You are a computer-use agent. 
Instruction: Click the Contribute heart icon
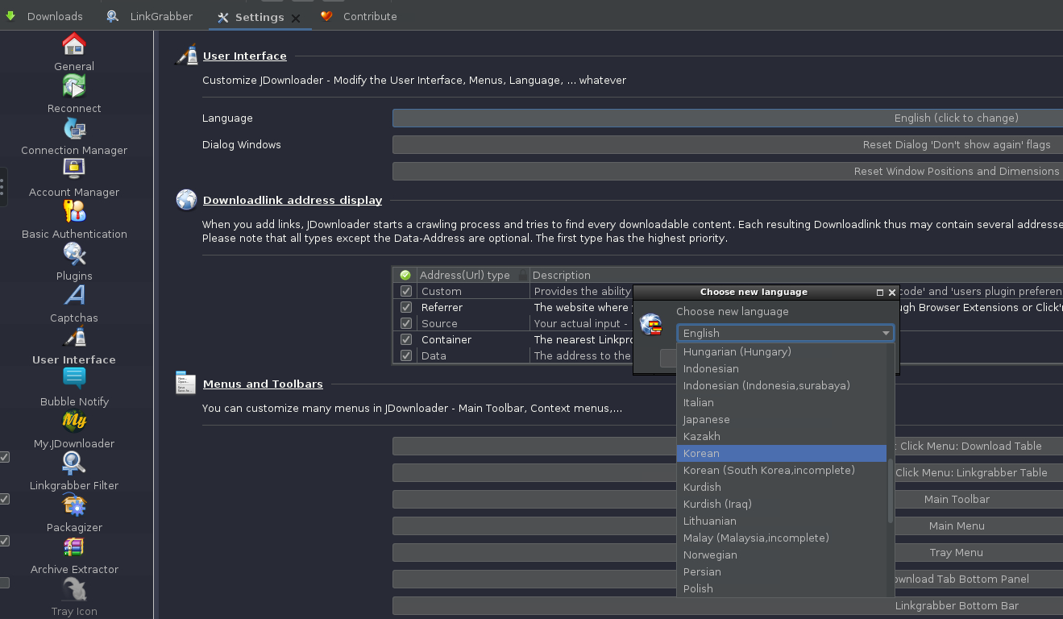click(326, 16)
